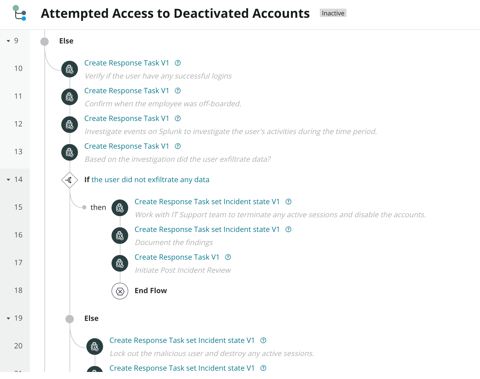This screenshot has height=379, width=480.
Task: Select row number 18 in gutter
Action: (18, 290)
